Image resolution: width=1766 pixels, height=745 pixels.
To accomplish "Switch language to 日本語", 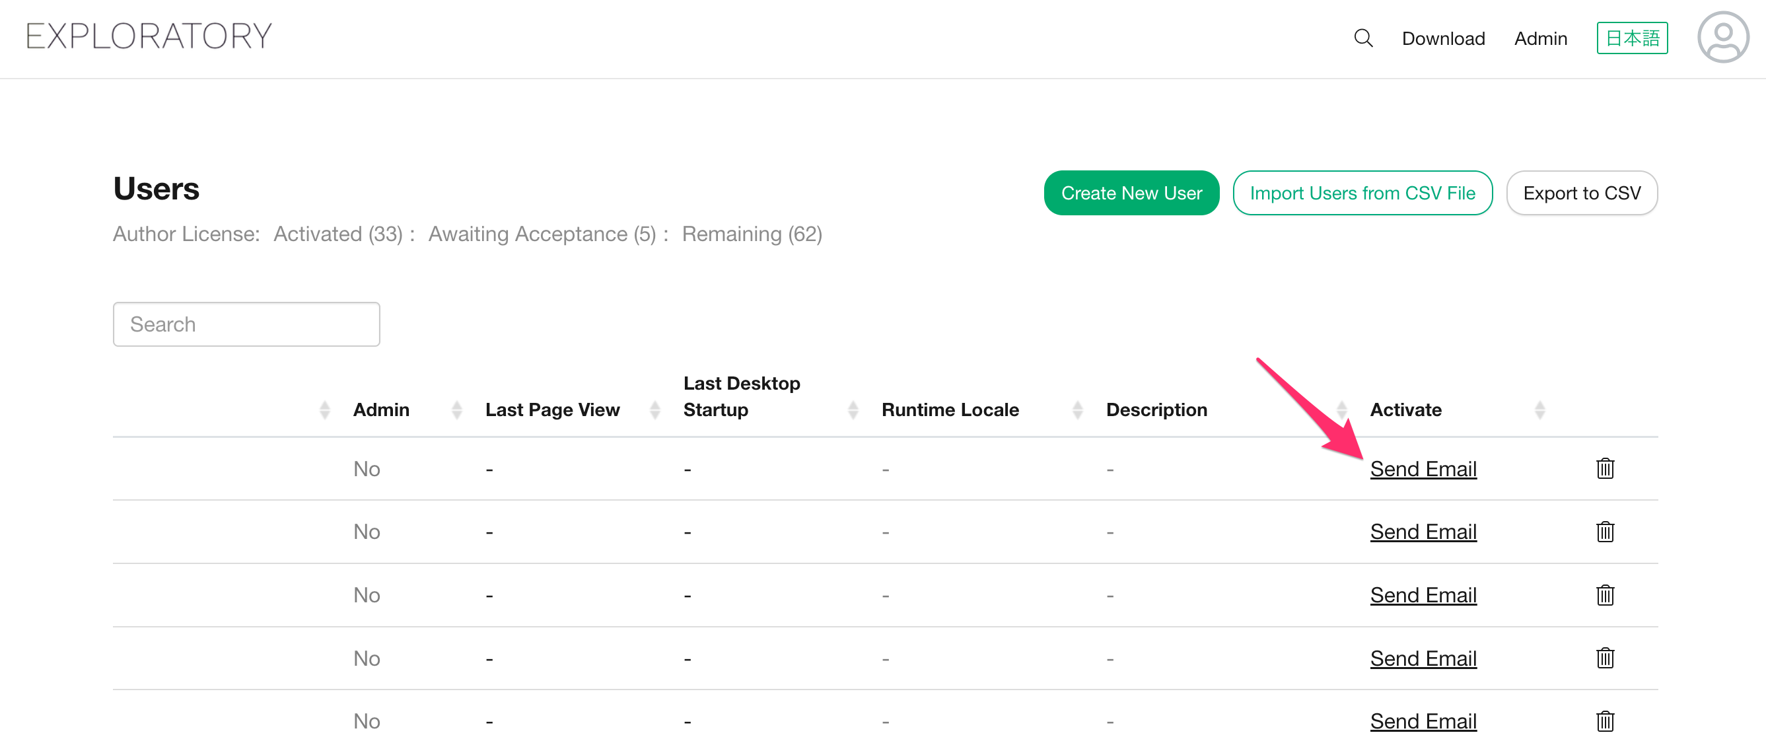I will (1632, 38).
